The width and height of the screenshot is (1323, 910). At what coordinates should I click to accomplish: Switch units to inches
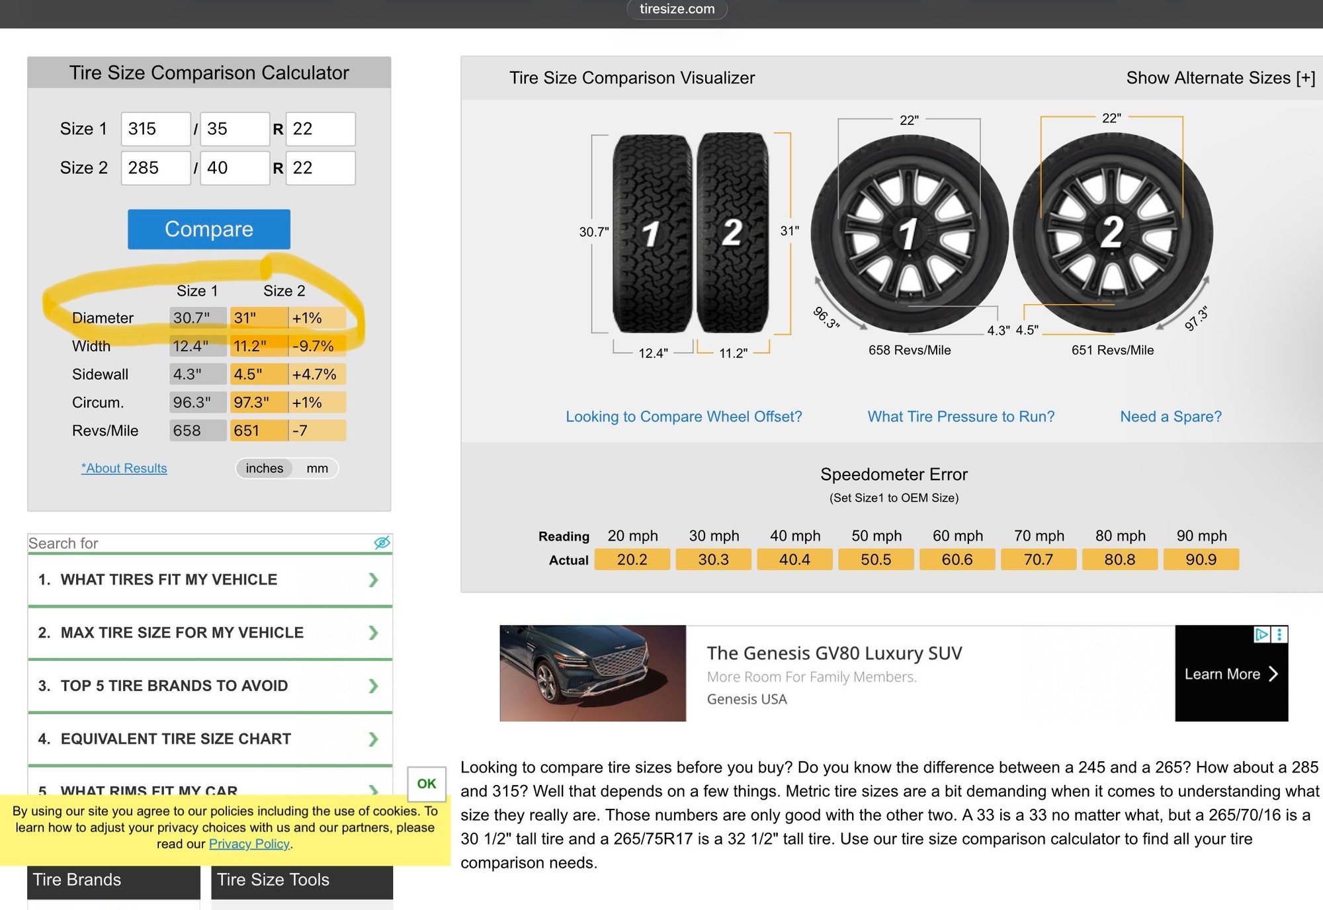265,468
